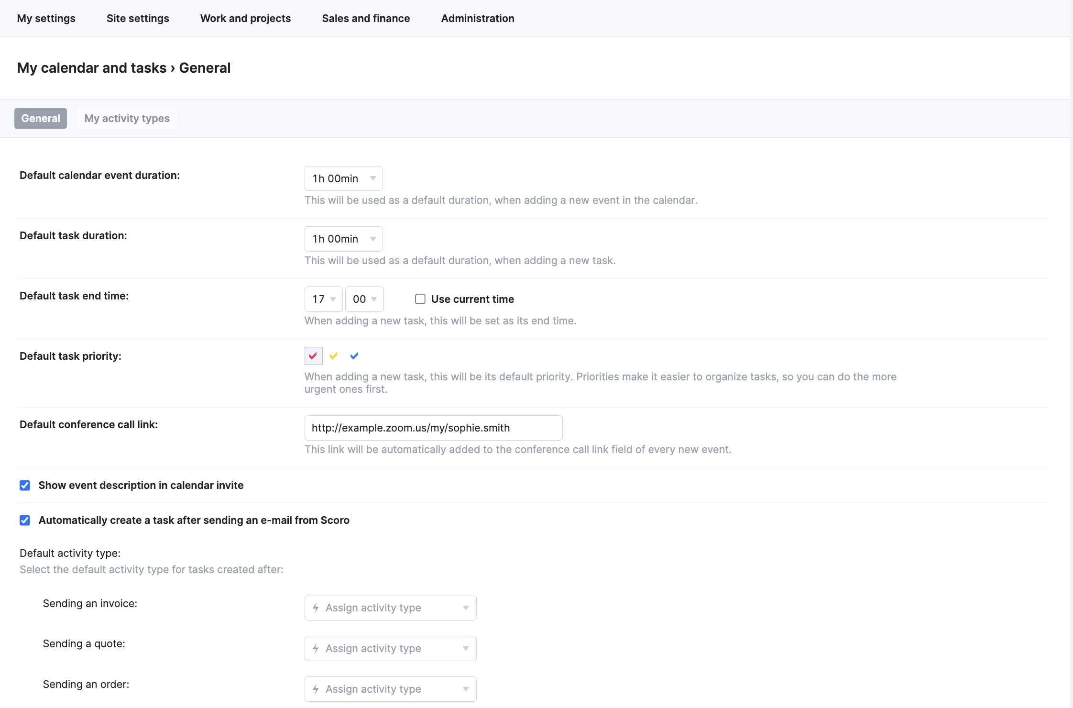This screenshot has height=708, width=1073.
Task: Expand Sending a quote activity type dropdown
Action: tap(391, 649)
